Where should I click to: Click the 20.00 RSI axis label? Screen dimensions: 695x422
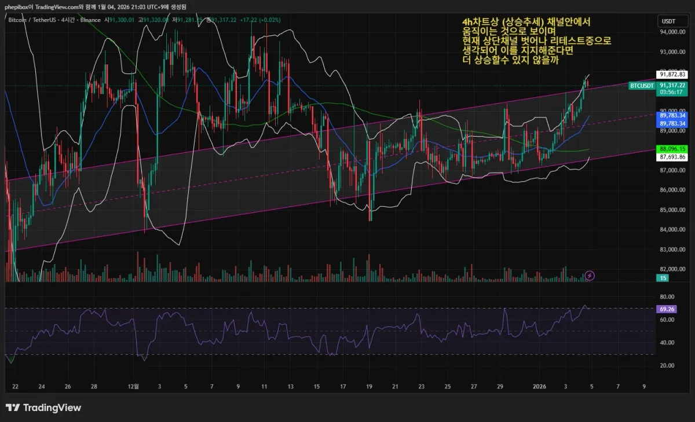coord(666,365)
